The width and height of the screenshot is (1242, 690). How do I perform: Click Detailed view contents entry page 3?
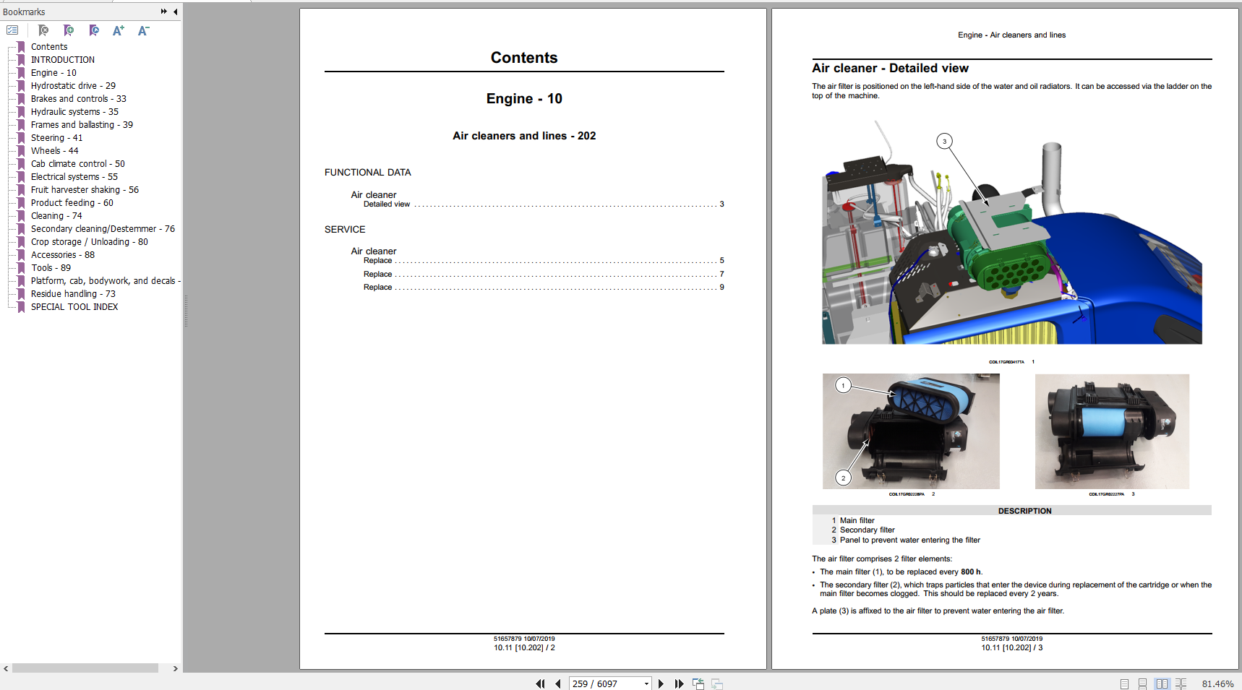pyautogui.click(x=544, y=204)
